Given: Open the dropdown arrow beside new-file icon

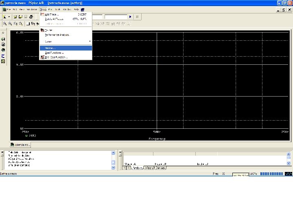Looking at the screenshot, I should pos(9,17).
